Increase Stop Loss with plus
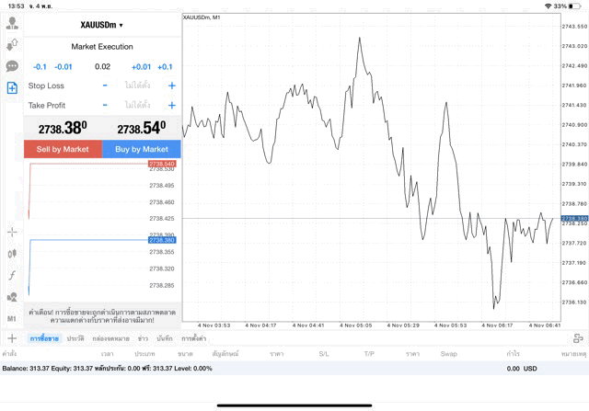 pos(171,86)
